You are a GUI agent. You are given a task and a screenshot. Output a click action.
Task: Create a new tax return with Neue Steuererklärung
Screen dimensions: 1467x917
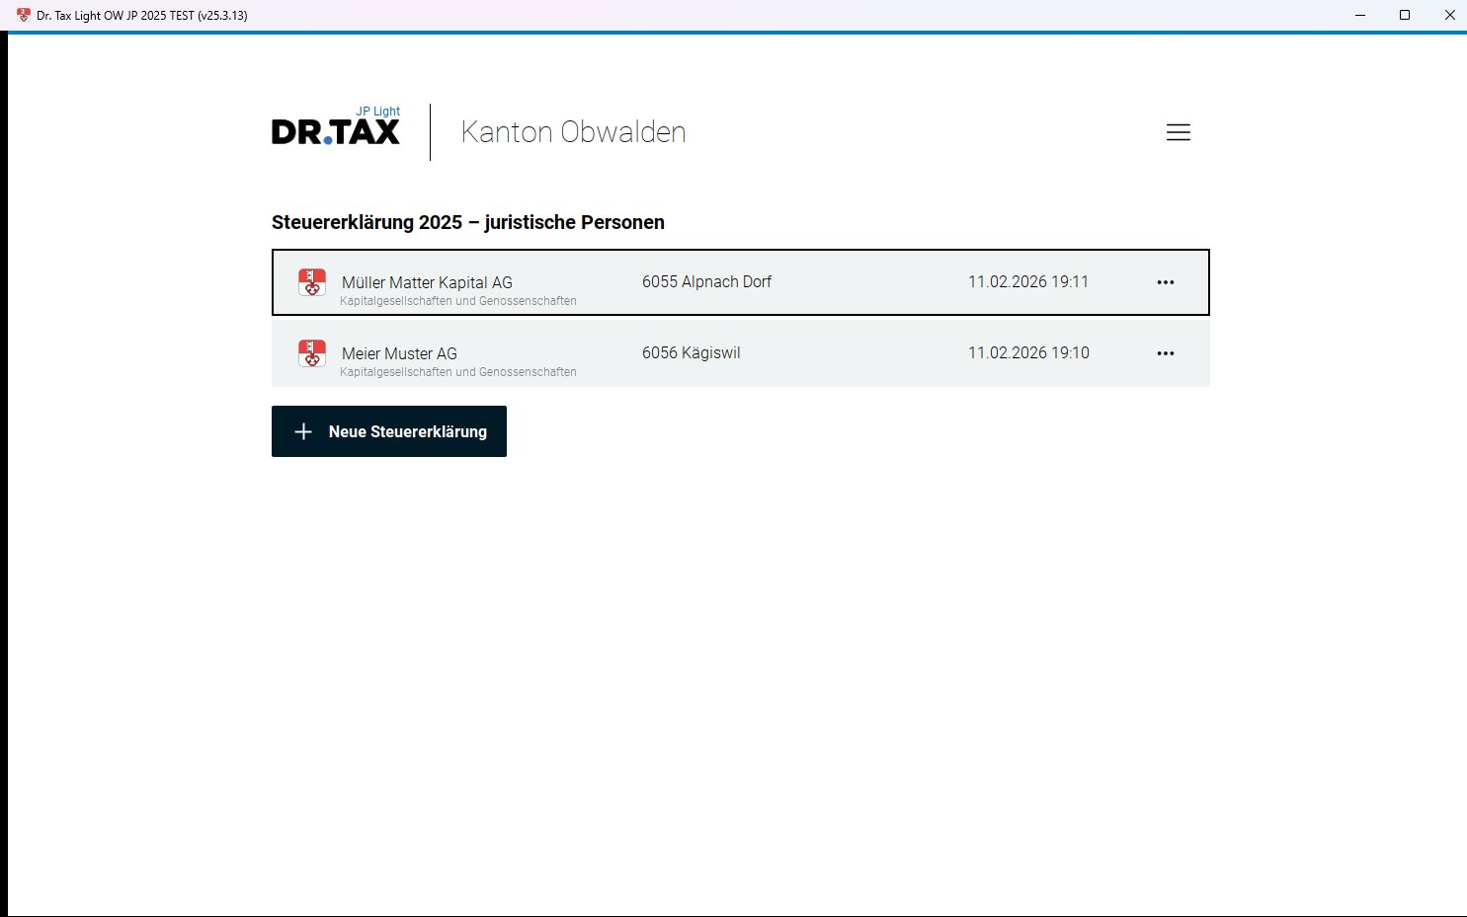(x=389, y=431)
